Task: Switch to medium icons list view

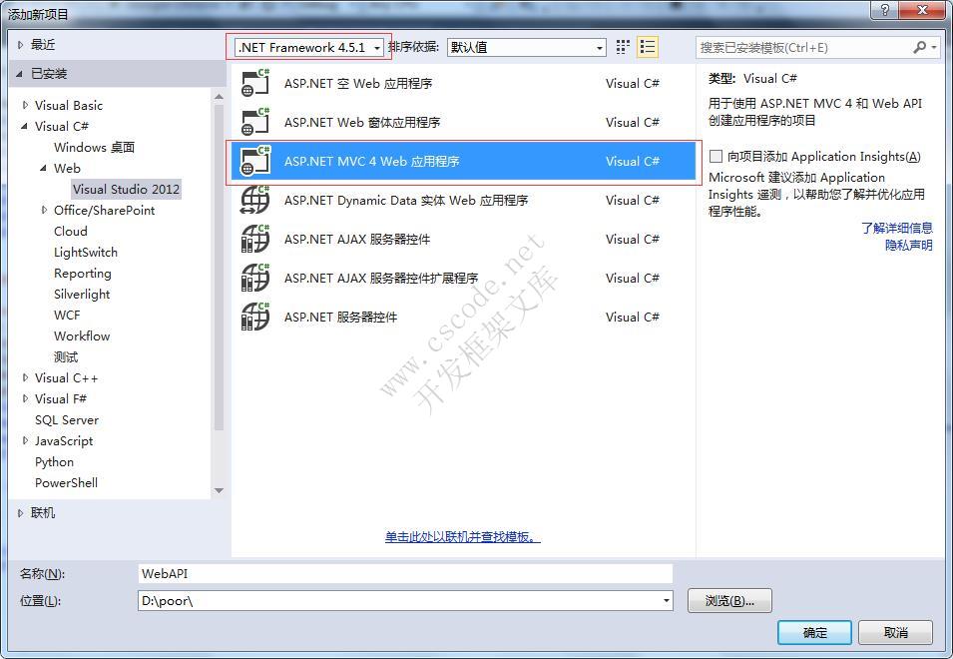Action: (x=648, y=47)
